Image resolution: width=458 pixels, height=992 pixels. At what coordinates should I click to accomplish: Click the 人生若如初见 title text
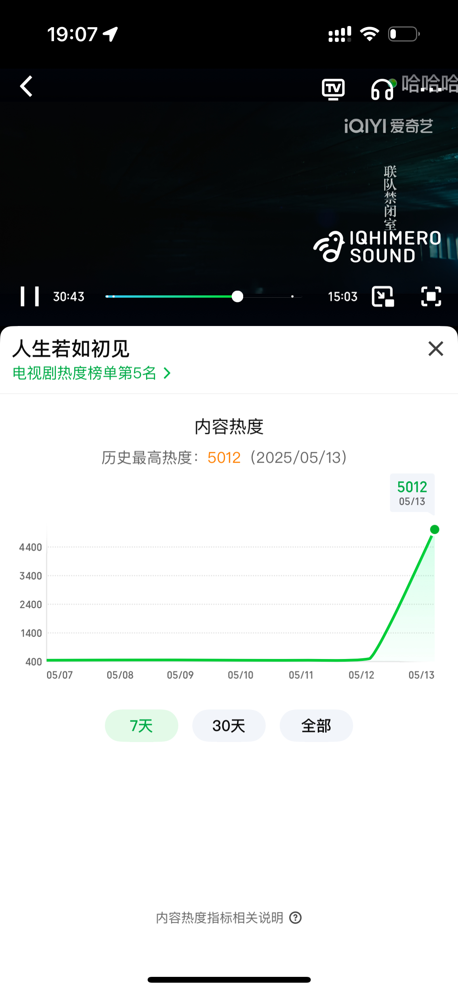(x=71, y=349)
